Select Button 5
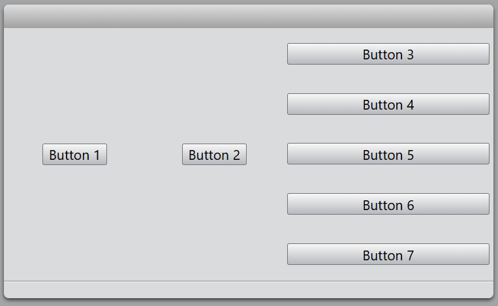 [x=388, y=155]
